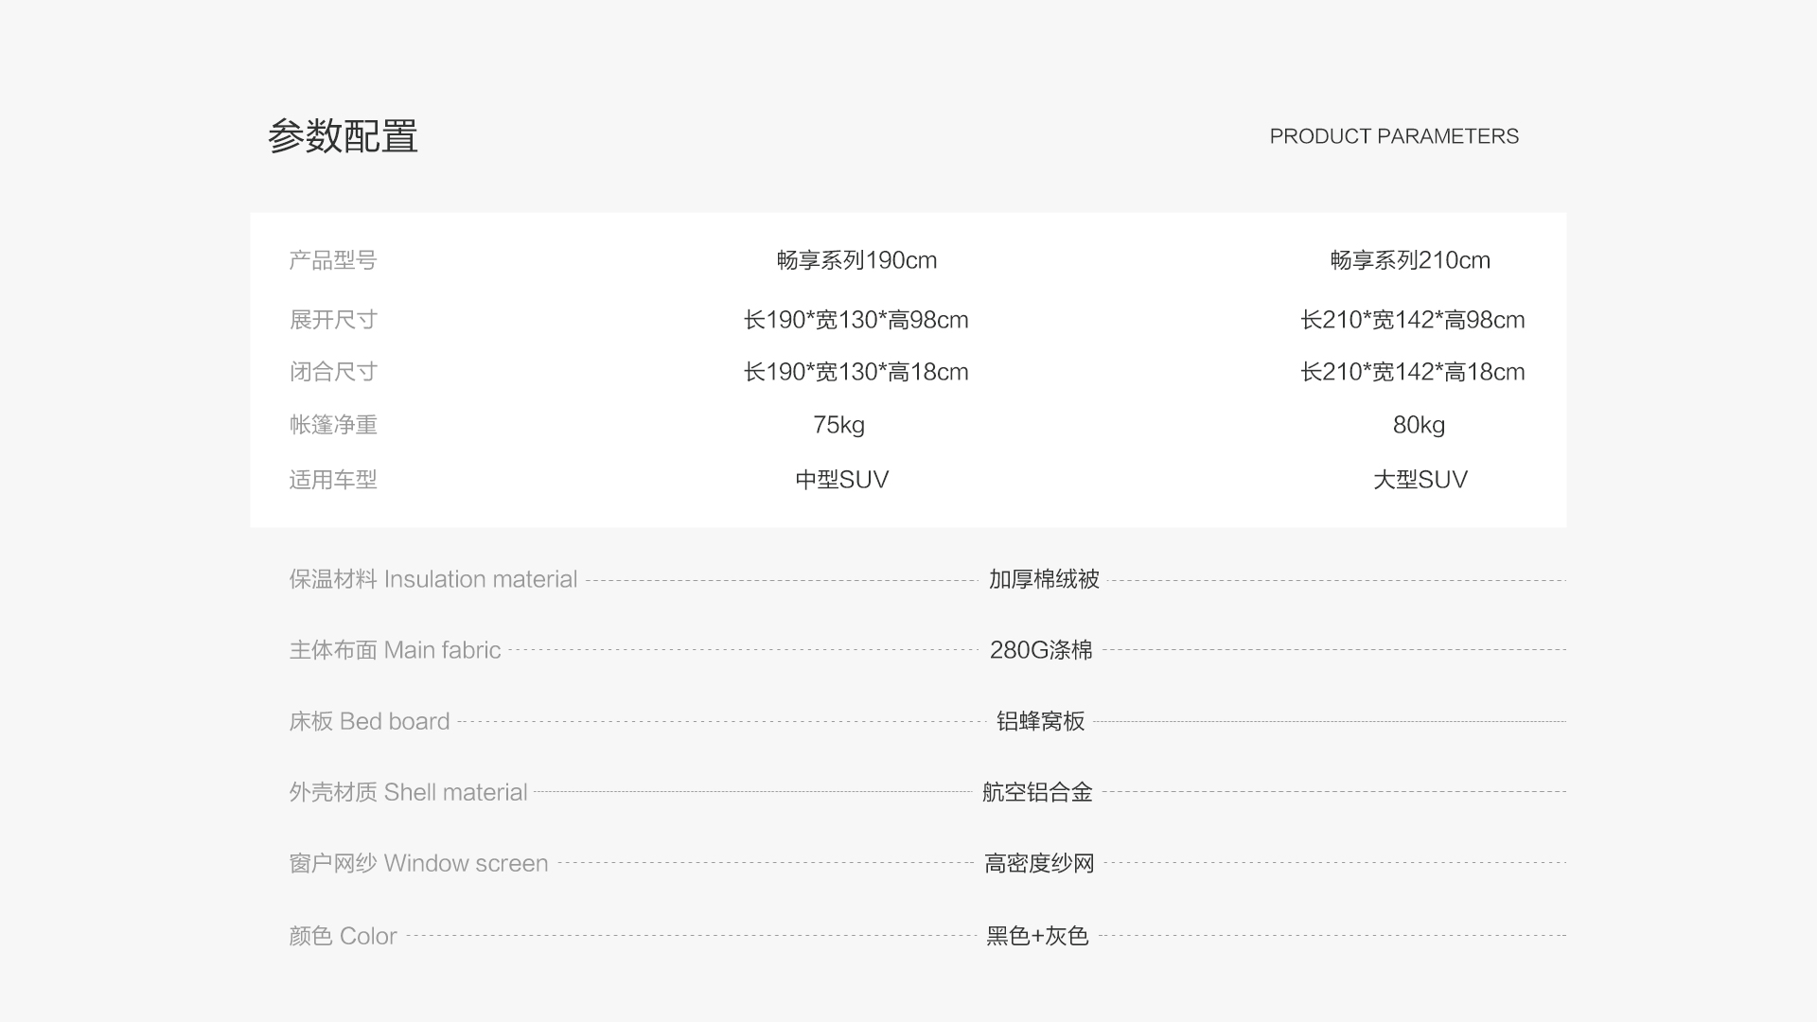This screenshot has height=1022, width=1817.
Task: Click the 80kg tent weight value
Action: tap(1419, 425)
